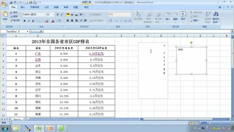The height and width of the screenshot is (132, 234).
Task: Save the workbook from Quick Access toolbar
Action: (x=11, y=3)
